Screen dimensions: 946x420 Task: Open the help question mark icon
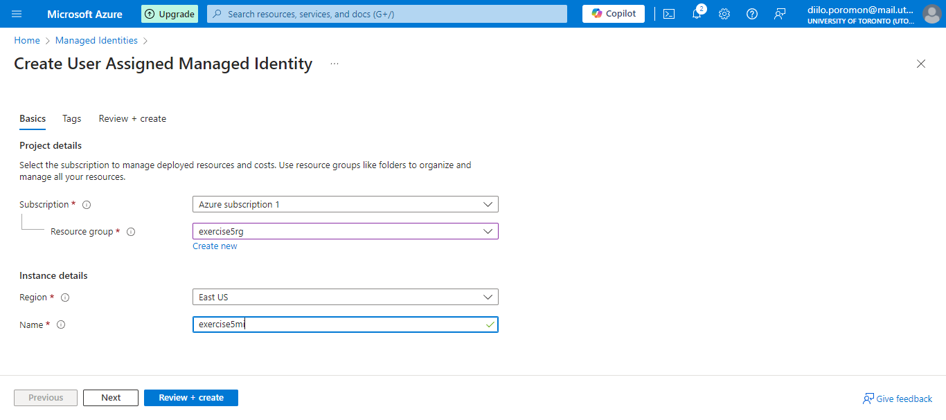click(752, 14)
